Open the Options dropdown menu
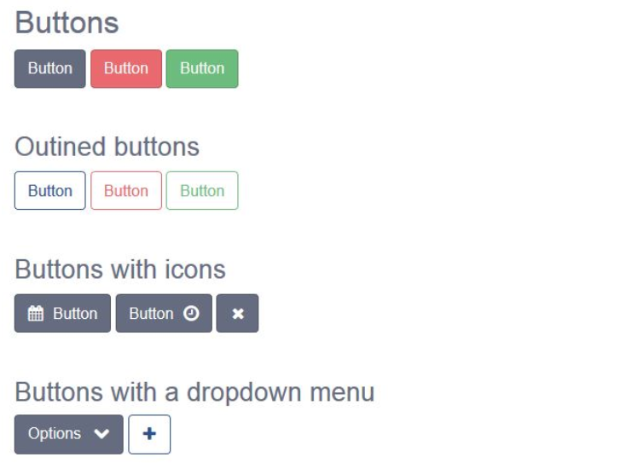Screen dimensions: 632x469 [x=69, y=434]
